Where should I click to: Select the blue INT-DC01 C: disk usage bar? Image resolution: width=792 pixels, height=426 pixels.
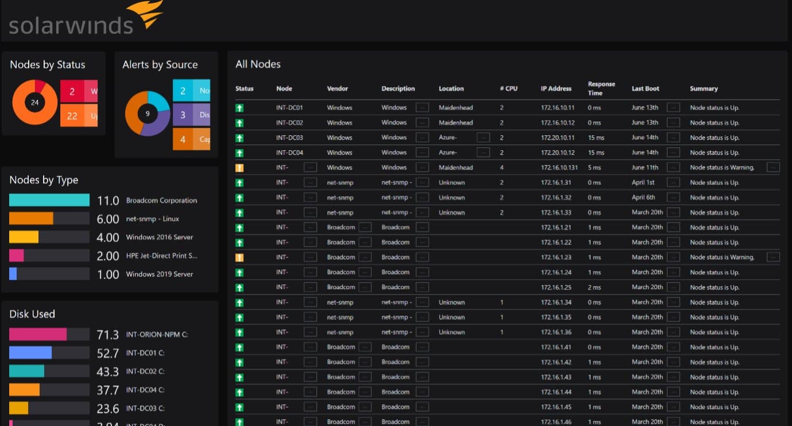[x=30, y=353]
